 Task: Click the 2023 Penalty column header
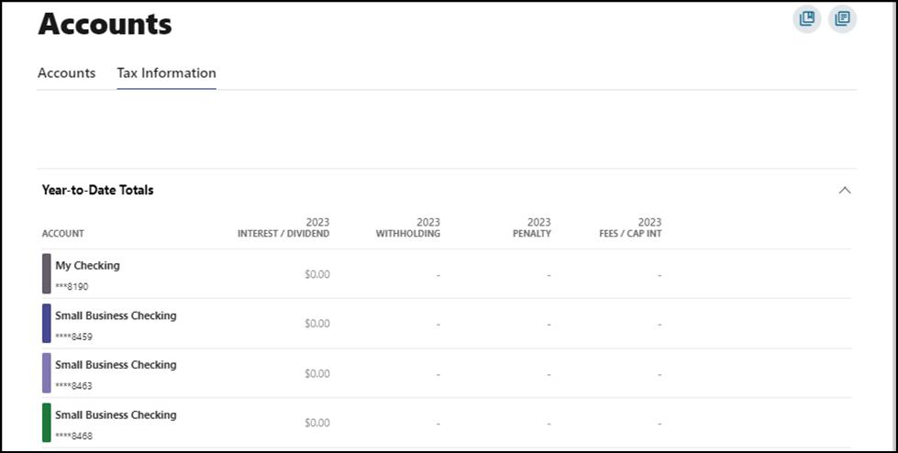(532, 228)
